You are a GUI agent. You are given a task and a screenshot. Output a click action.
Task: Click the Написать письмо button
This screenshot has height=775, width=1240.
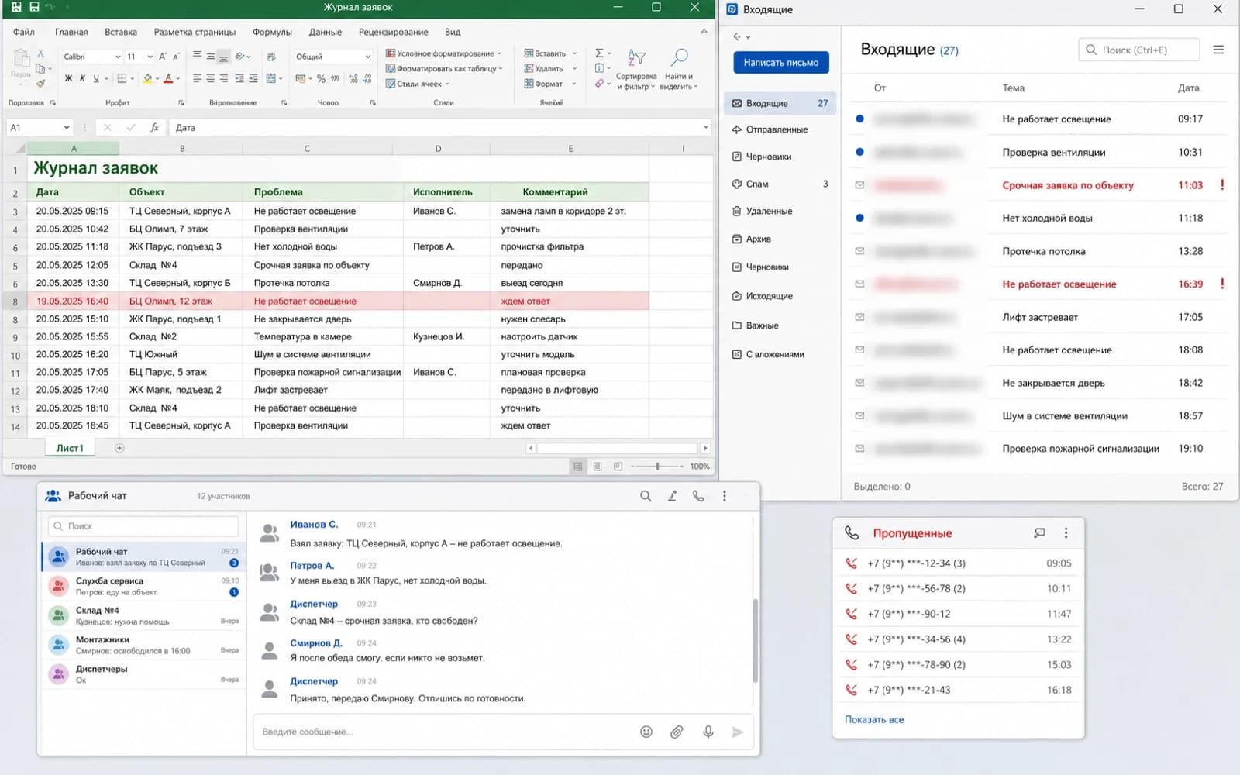[781, 63]
